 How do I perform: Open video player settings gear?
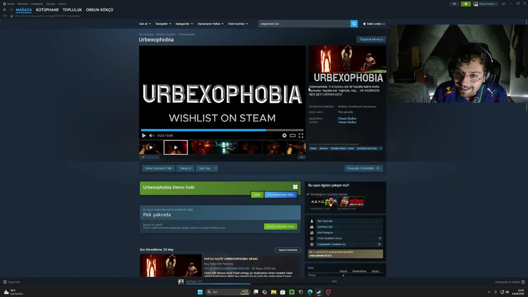tap(284, 135)
